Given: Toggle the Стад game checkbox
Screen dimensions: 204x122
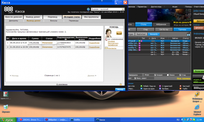Looking at the screenshot, I should tap(180, 75).
